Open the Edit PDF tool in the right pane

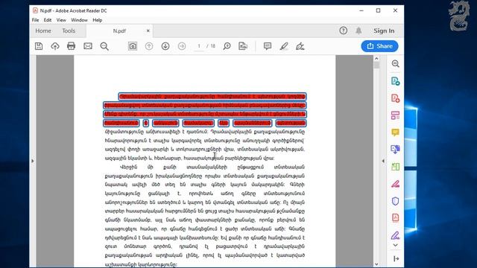point(396,115)
